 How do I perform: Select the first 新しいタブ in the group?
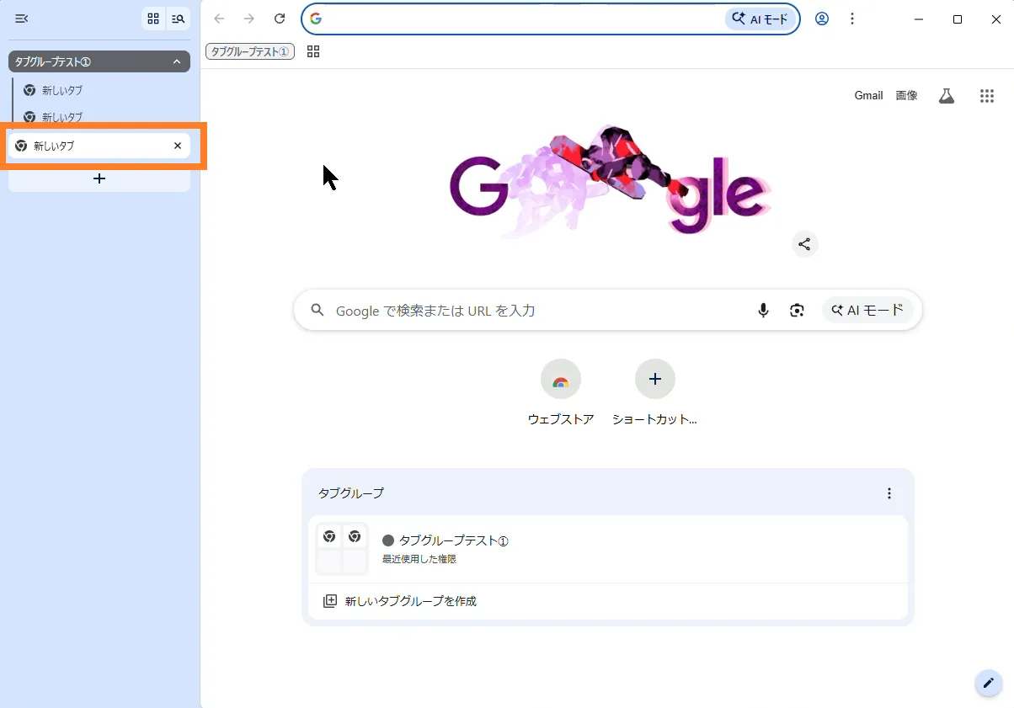pyautogui.click(x=62, y=90)
